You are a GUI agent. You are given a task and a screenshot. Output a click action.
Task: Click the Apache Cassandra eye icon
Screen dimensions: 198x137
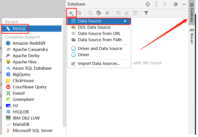tap(8, 49)
